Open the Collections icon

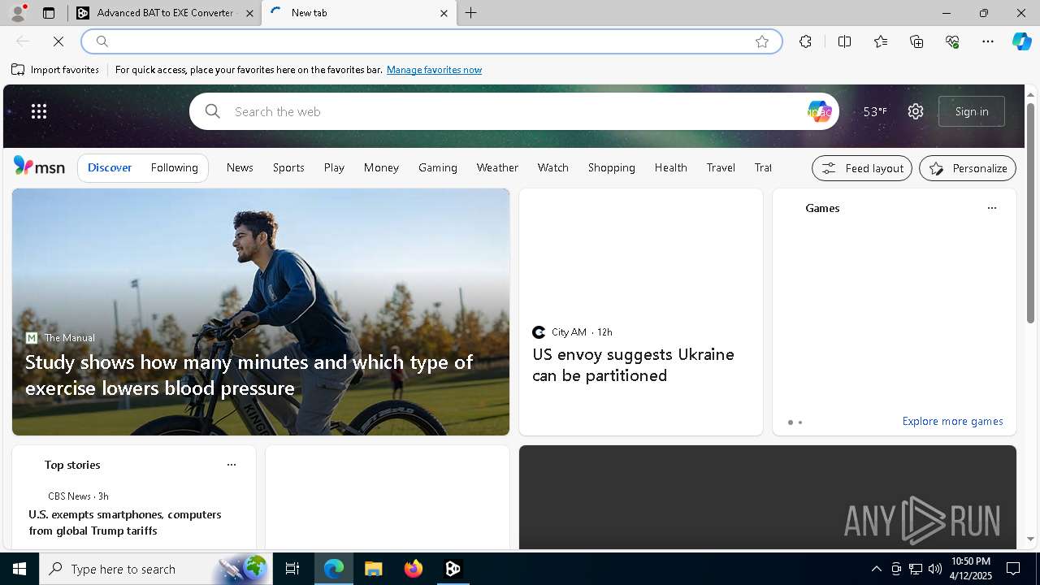tap(916, 41)
